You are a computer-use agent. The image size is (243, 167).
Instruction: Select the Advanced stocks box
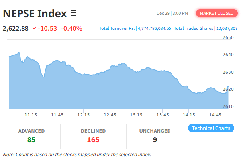click(31, 136)
